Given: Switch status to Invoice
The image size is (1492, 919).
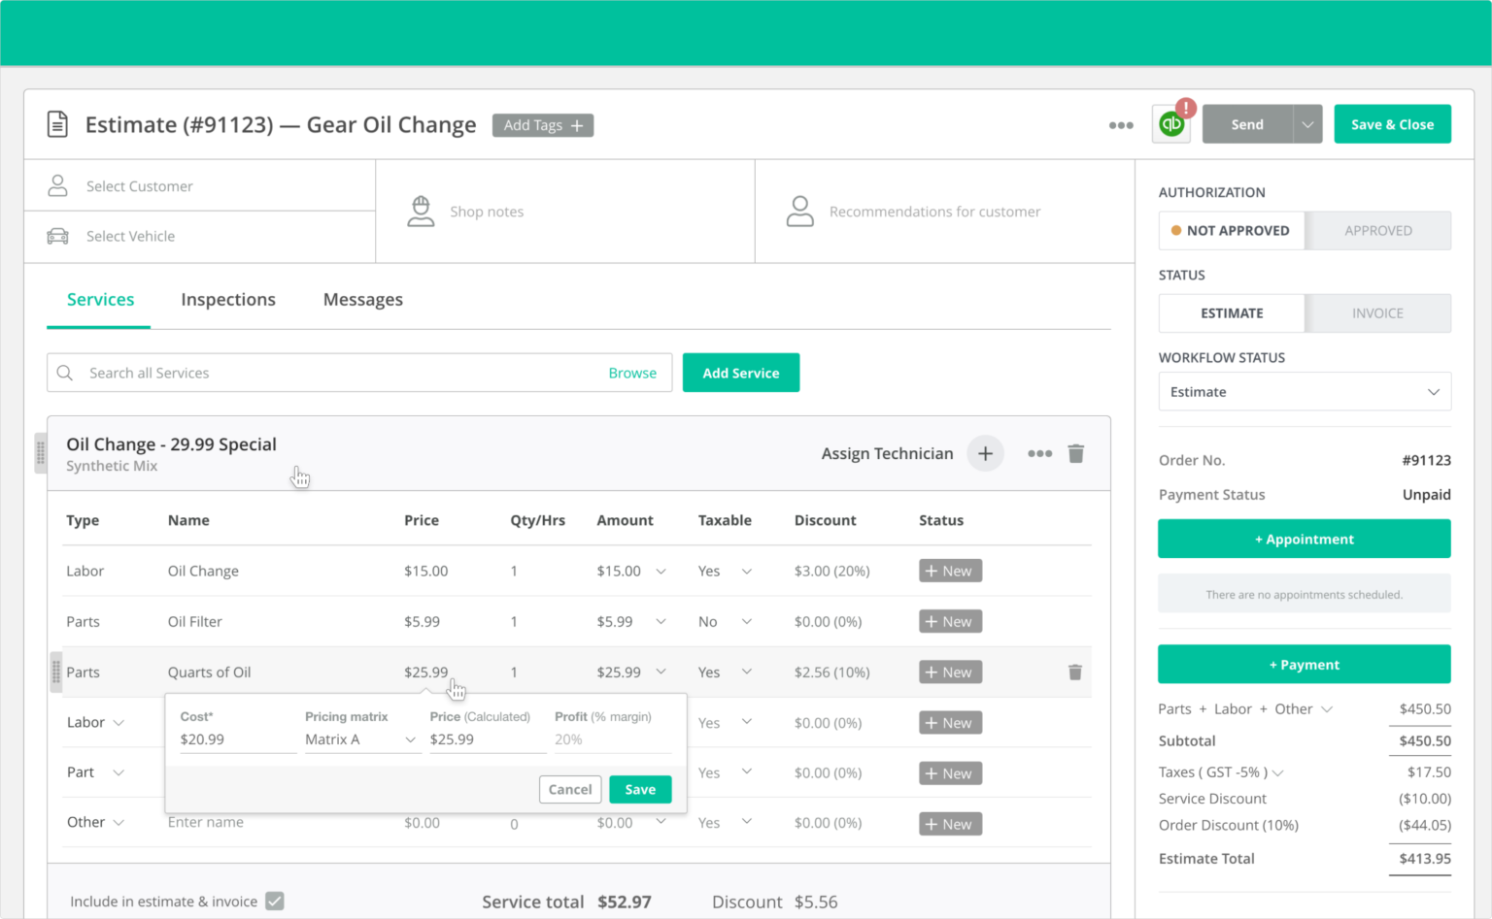Looking at the screenshot, I should (1377, 313).
